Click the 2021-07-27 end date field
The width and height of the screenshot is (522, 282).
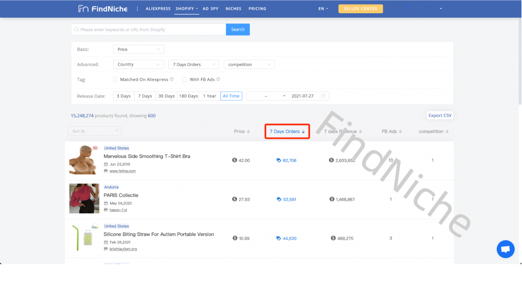coord(303,96)
